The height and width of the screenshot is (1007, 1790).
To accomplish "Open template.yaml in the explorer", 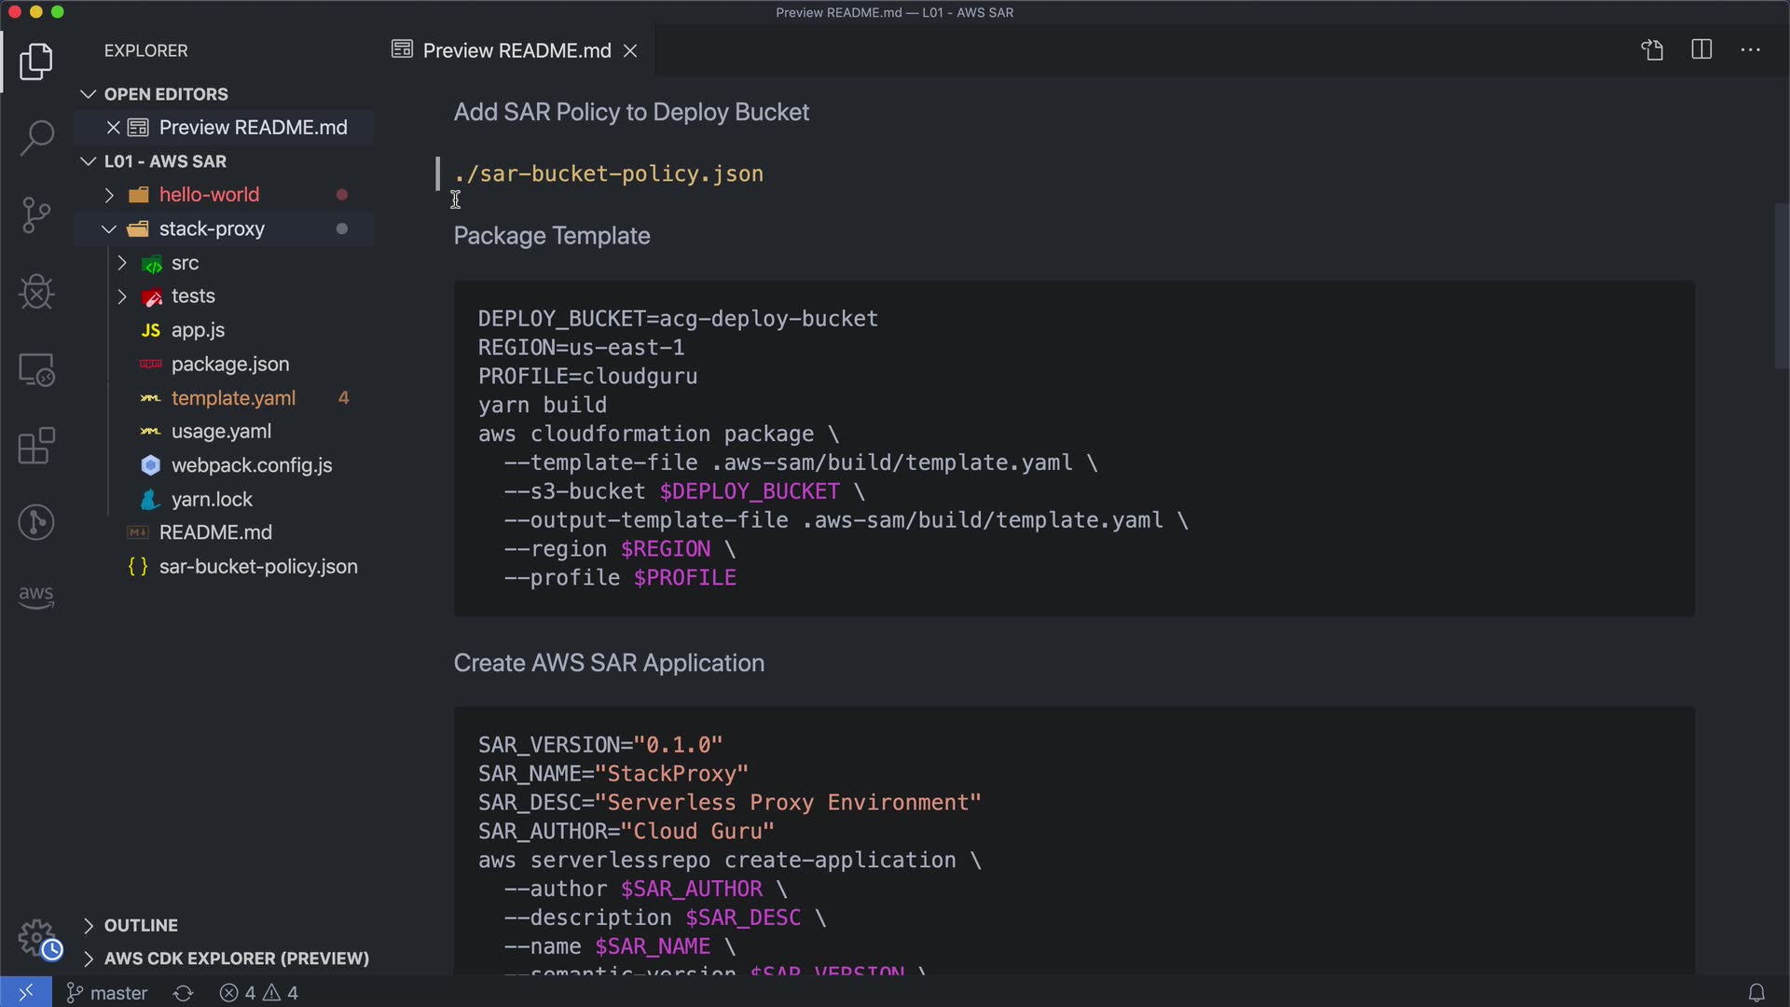I will (x=233, y=398).
